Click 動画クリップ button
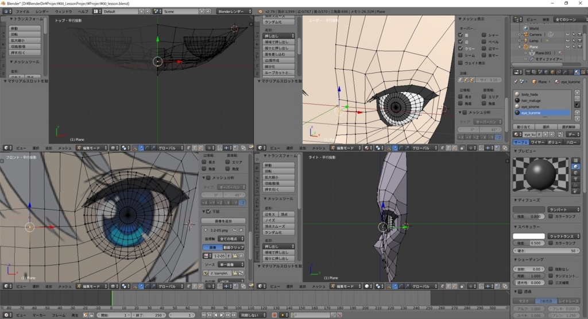The image size is (588, 319). (x=234, y=247)
